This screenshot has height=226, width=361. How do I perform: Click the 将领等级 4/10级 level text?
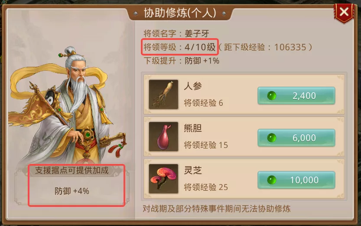[x=179, y=47]
